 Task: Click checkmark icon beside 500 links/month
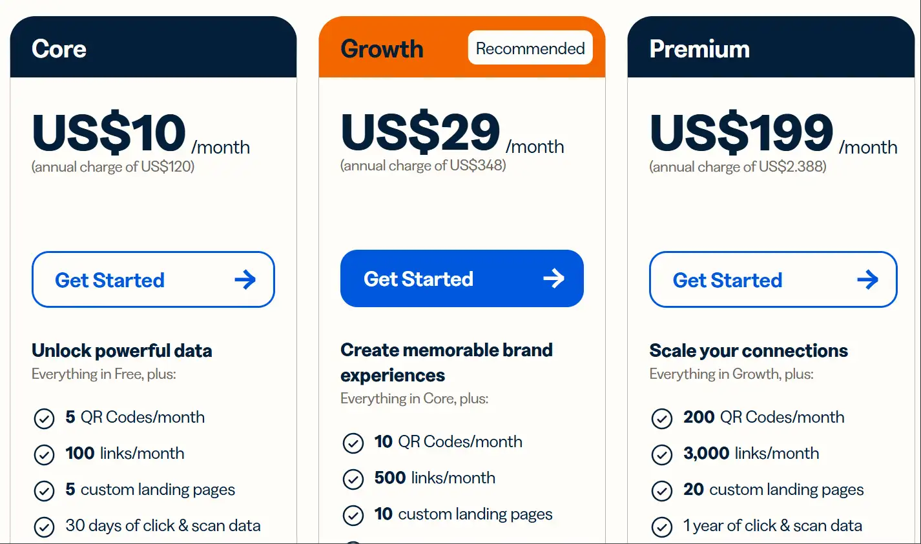click(x=353, y=479)
